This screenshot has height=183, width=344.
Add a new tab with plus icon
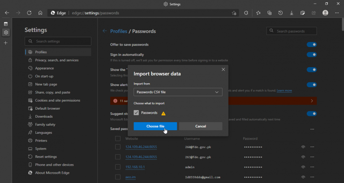(6, 43)
